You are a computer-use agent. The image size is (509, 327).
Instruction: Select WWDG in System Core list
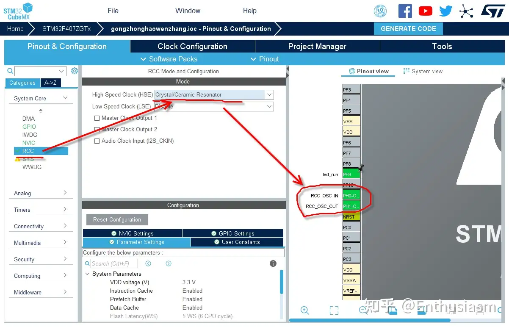32,167
